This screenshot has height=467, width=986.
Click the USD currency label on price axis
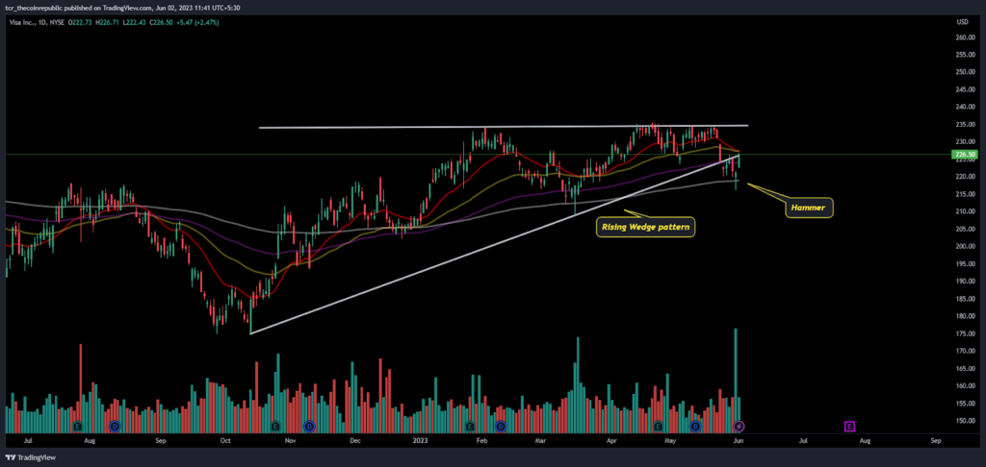point(962,22)
